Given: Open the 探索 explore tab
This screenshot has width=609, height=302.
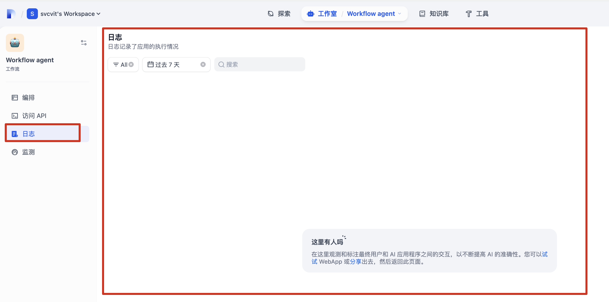Looking at the screenshot, I should [x=279, y=14].
